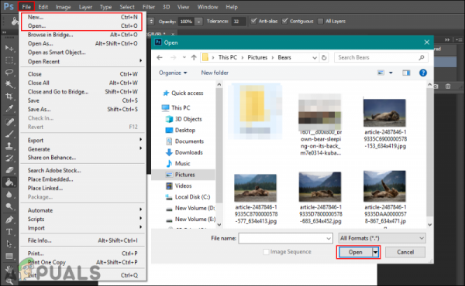Expand the Organize dropdown
The height and width of the screenshot is (286, 465).
tap(173, 73)
